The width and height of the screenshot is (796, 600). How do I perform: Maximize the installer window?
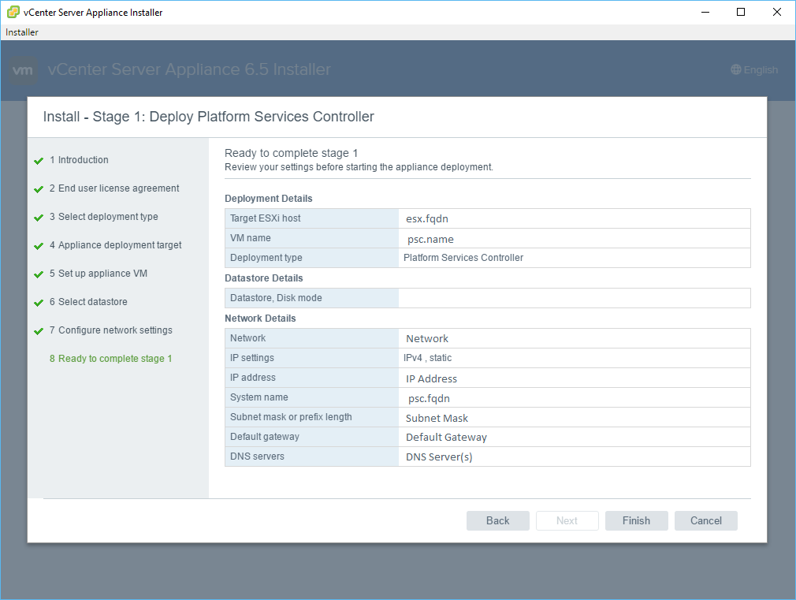[740, 12]
